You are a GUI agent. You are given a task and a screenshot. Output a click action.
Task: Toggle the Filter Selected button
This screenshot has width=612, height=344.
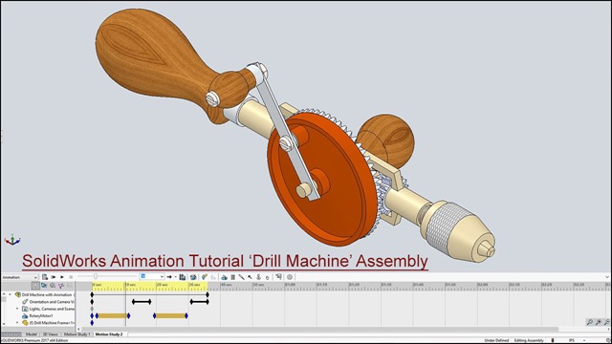click(x=61, y=286)
